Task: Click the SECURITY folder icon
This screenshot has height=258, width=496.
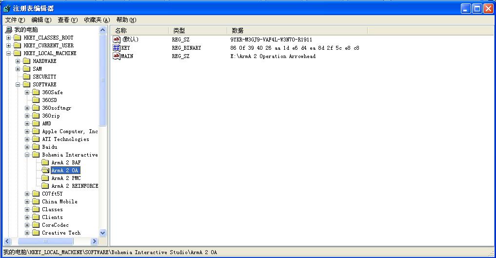Action: point(27,77)
